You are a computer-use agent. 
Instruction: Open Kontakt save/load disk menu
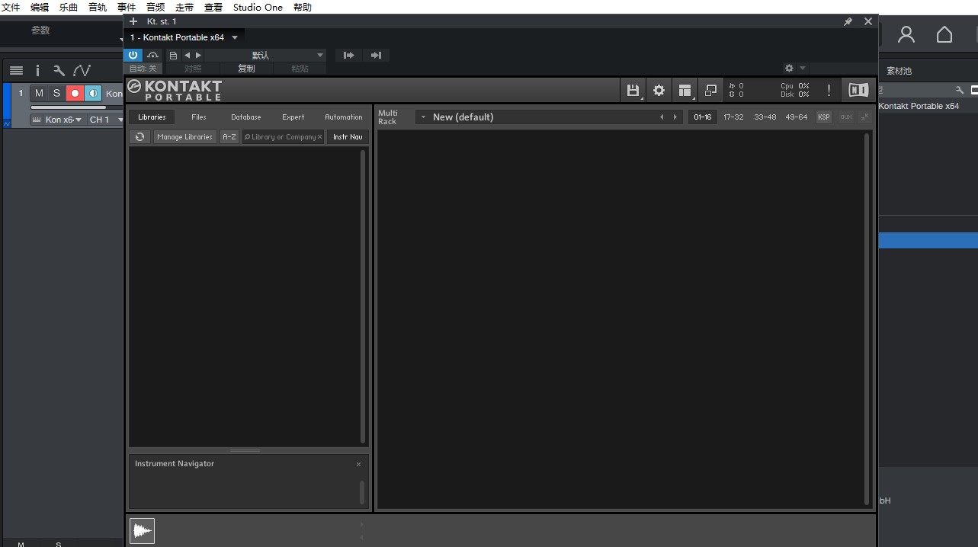(633, 90)
